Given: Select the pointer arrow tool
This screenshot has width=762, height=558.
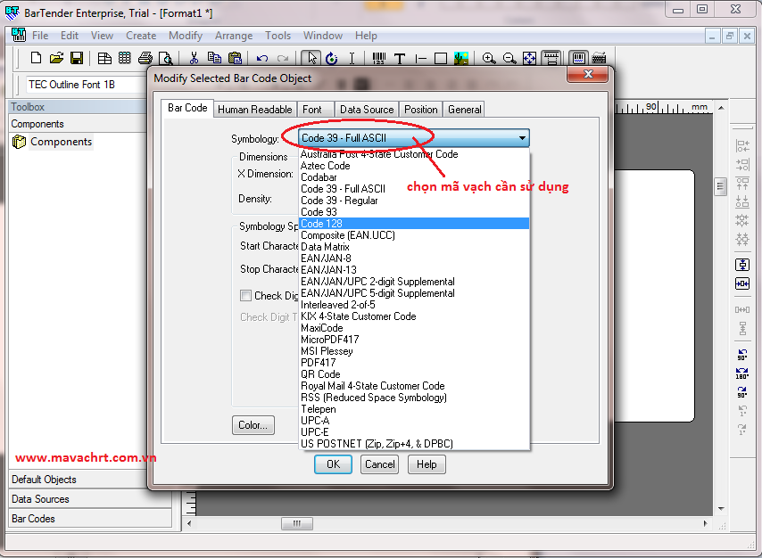Looking at the screenshot, I should point(311,58).
